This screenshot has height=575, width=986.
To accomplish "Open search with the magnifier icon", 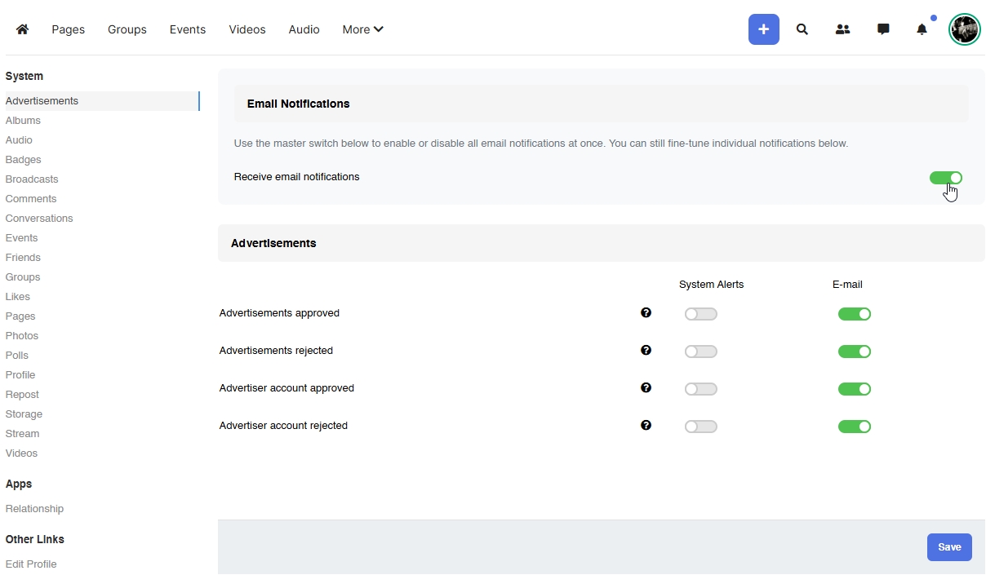I will click(x=802, y=29).
